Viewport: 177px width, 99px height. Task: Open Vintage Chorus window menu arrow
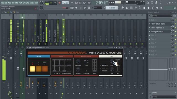(x=27, y=48)
